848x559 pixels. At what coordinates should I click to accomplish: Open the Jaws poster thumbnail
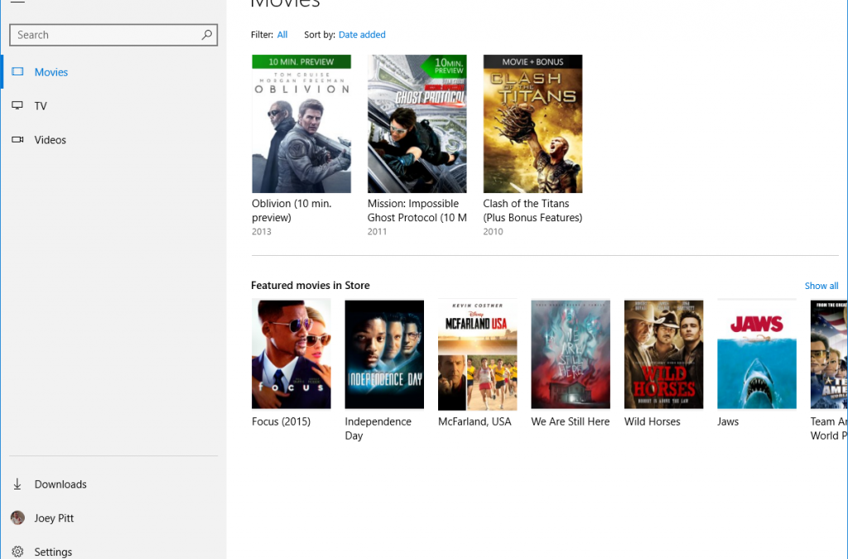click(757, 354)
